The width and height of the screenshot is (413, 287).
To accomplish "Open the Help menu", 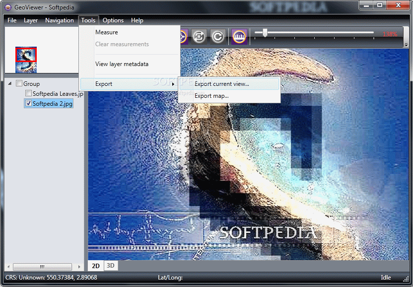I will click(137, 20).
